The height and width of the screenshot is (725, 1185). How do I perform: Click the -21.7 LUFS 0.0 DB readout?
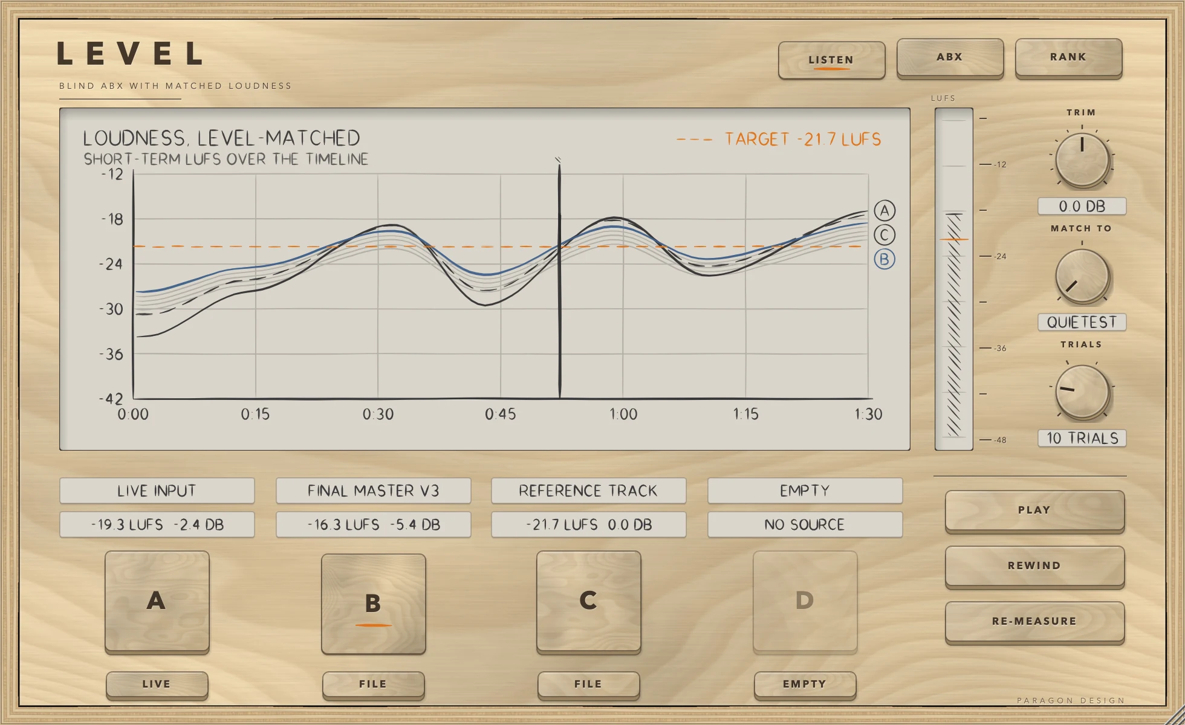pyautogui.click(x=588, y=524)
